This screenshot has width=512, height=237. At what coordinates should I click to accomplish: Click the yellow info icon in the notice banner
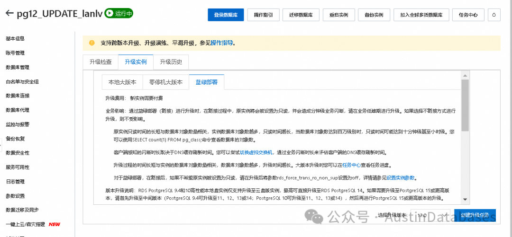click(92, 43)
